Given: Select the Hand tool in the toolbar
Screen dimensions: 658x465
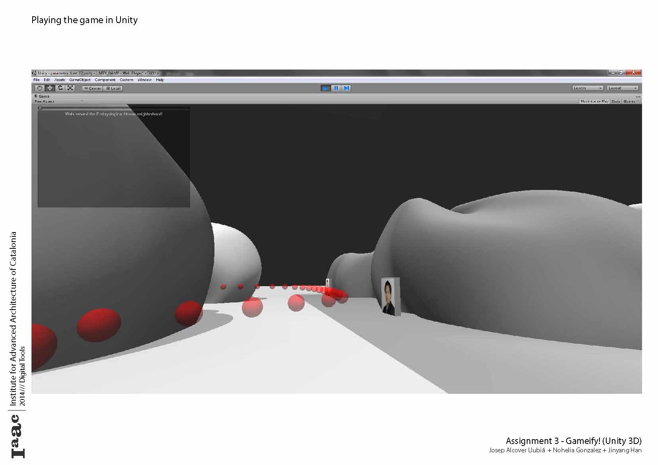Looking at the screenshot, I should coord(39,88).
